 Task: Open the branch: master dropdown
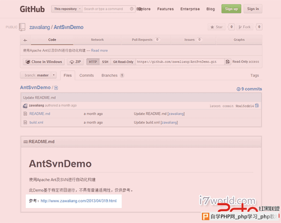(38, 75)
